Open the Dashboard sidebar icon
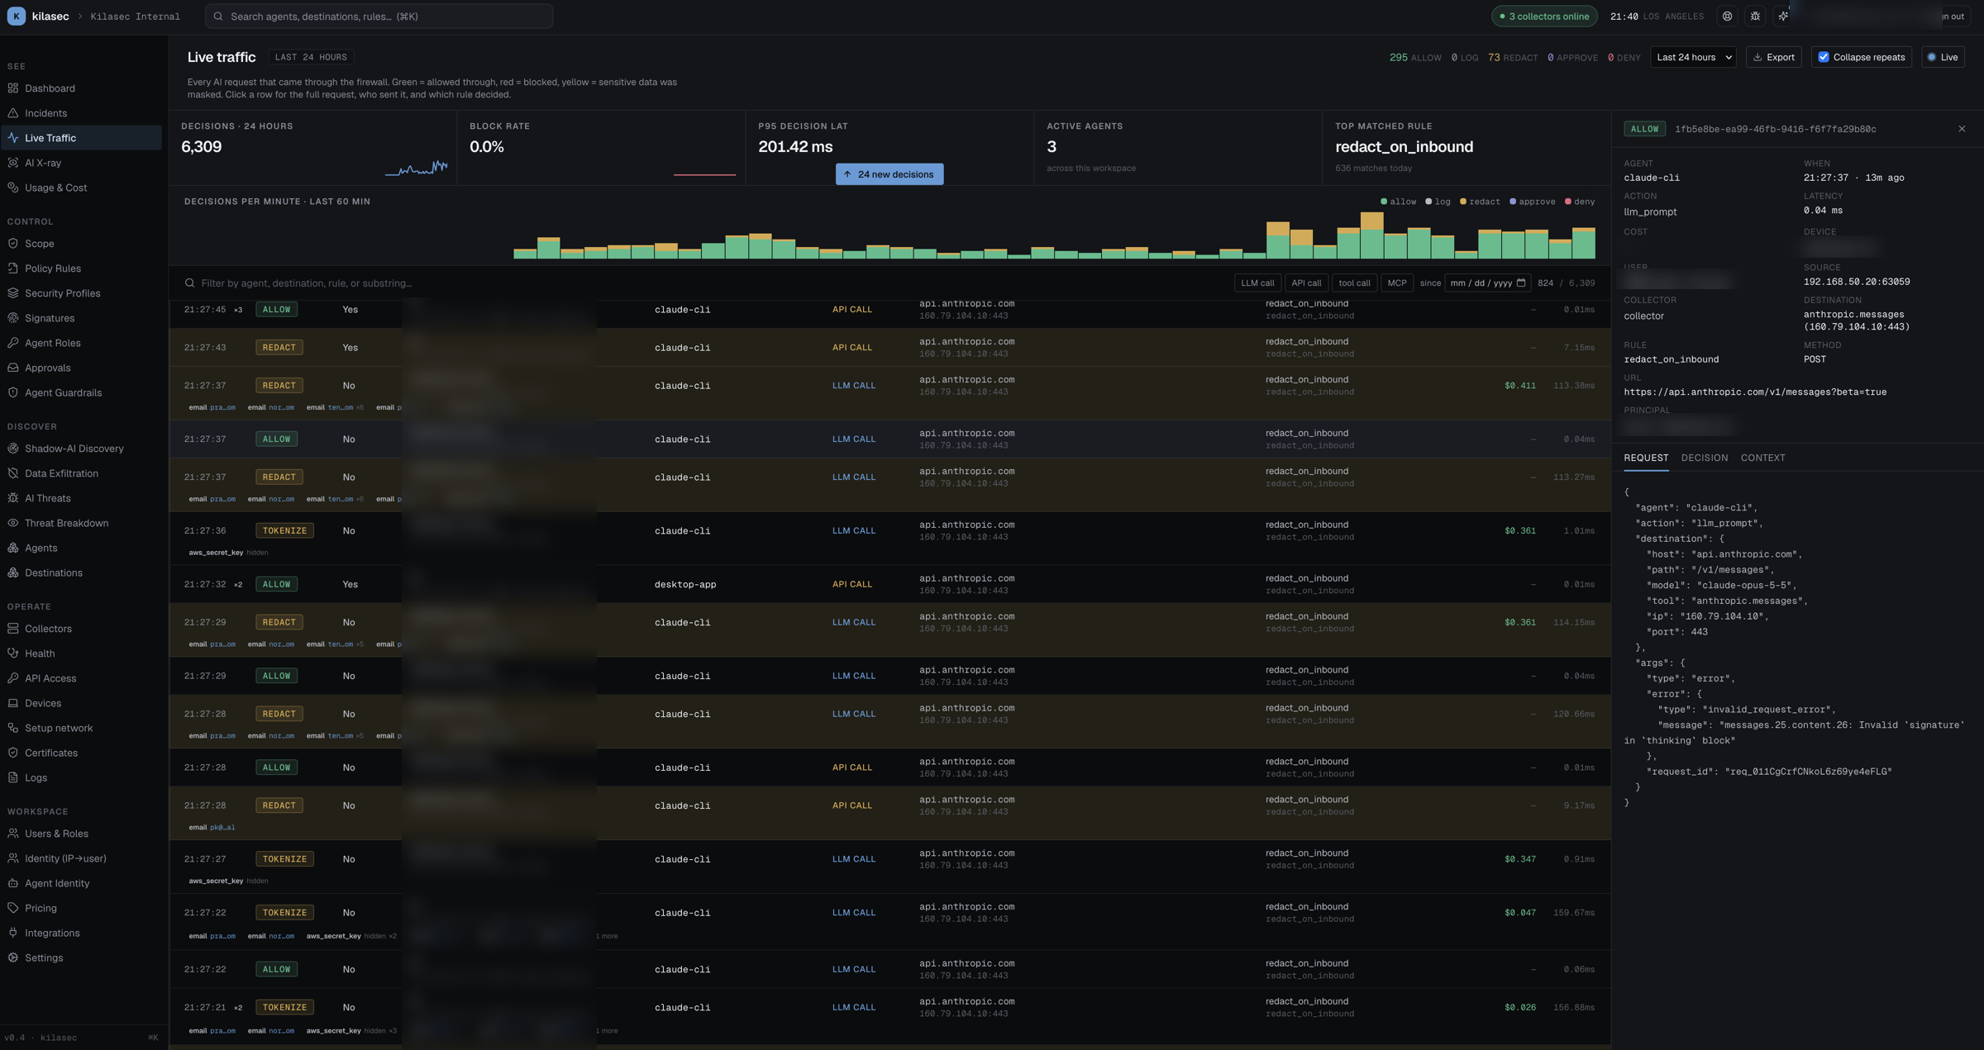 (x=13, y=88)
